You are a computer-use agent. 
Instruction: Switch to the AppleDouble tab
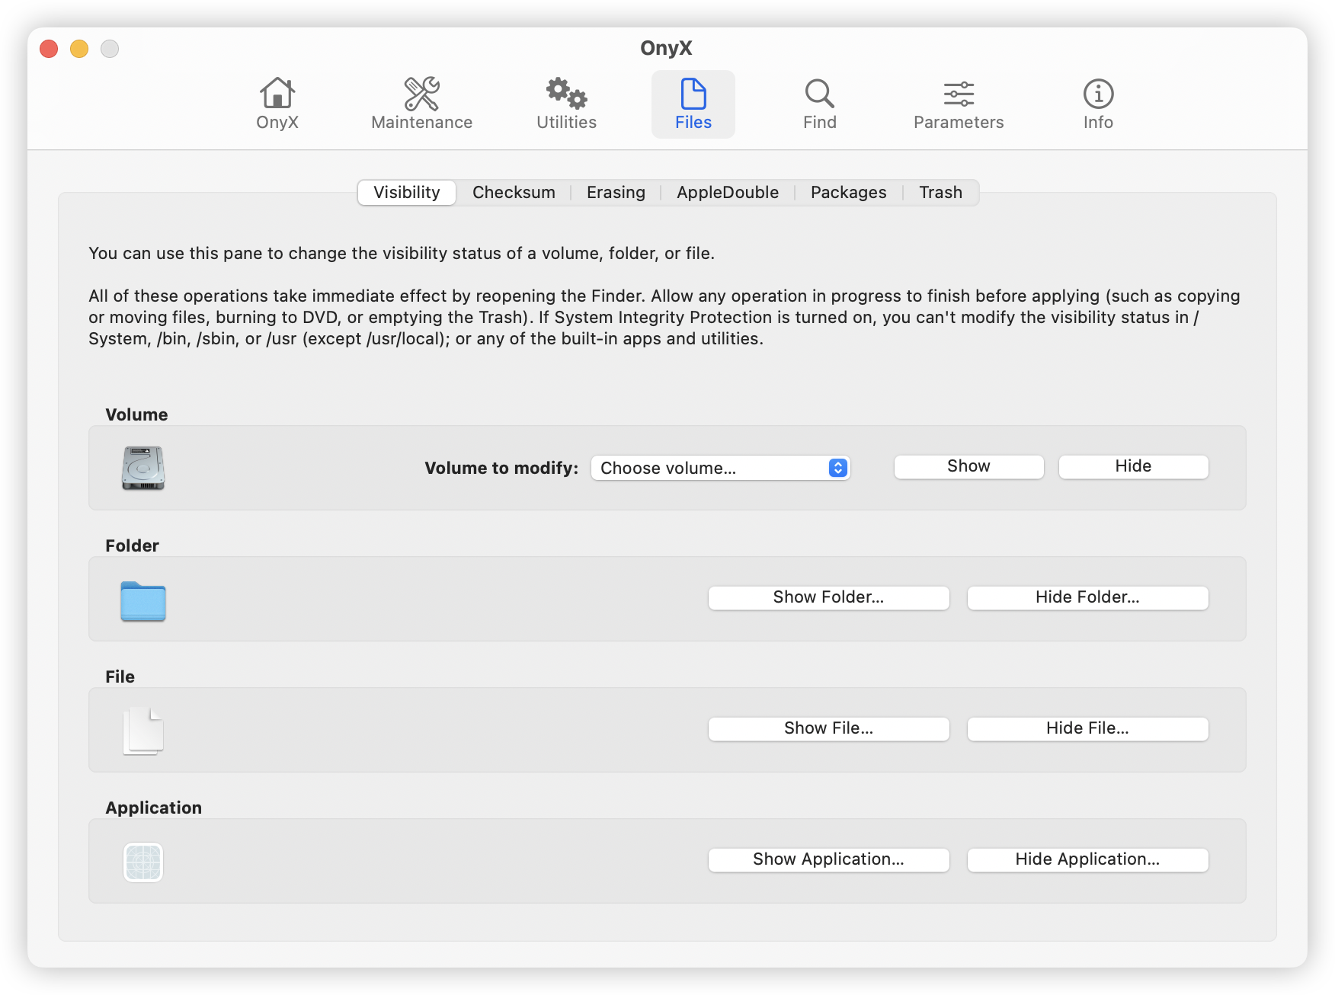[728, 193]
